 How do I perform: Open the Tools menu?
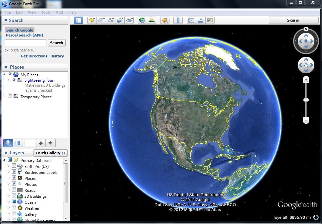click(x=46, y=12)
